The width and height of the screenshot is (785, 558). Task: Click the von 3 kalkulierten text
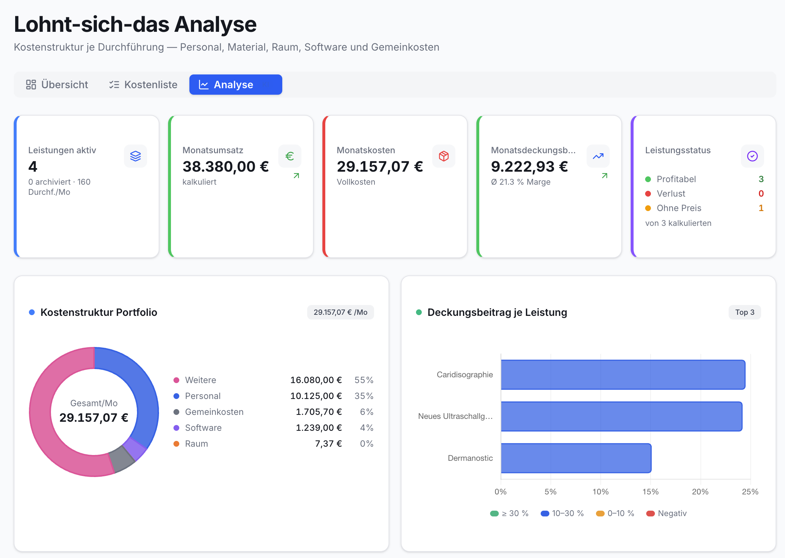pos(678,223)
